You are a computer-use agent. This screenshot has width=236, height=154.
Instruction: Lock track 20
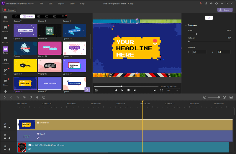point(9,138)
